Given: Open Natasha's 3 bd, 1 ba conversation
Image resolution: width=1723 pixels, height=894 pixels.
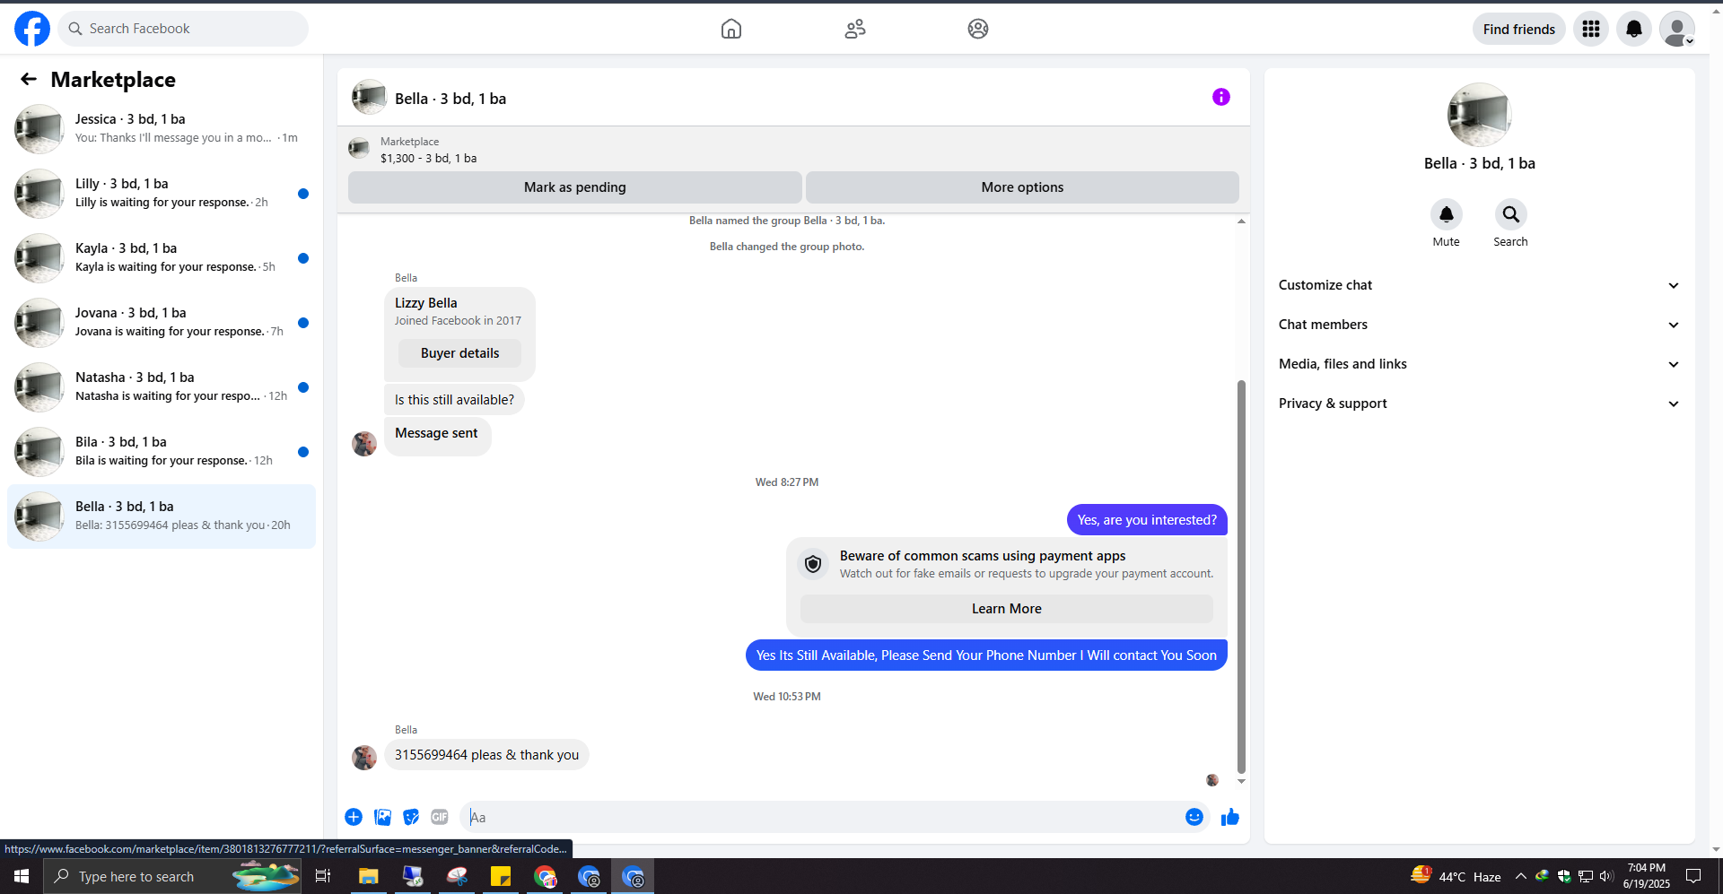Looking at the screenshot, I should 162,387.
